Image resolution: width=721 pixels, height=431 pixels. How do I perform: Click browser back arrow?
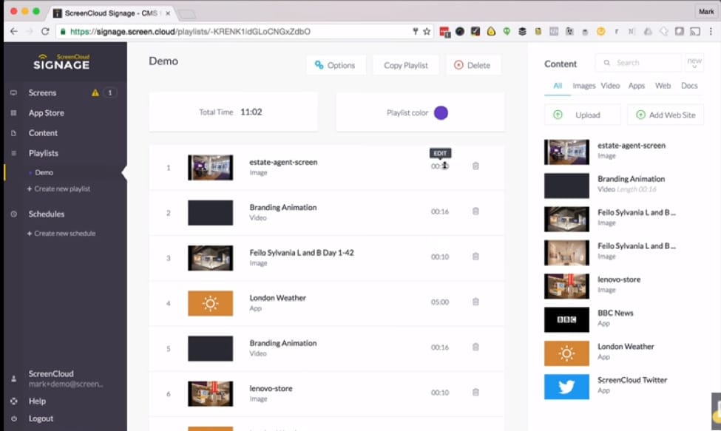click(14, 31)
